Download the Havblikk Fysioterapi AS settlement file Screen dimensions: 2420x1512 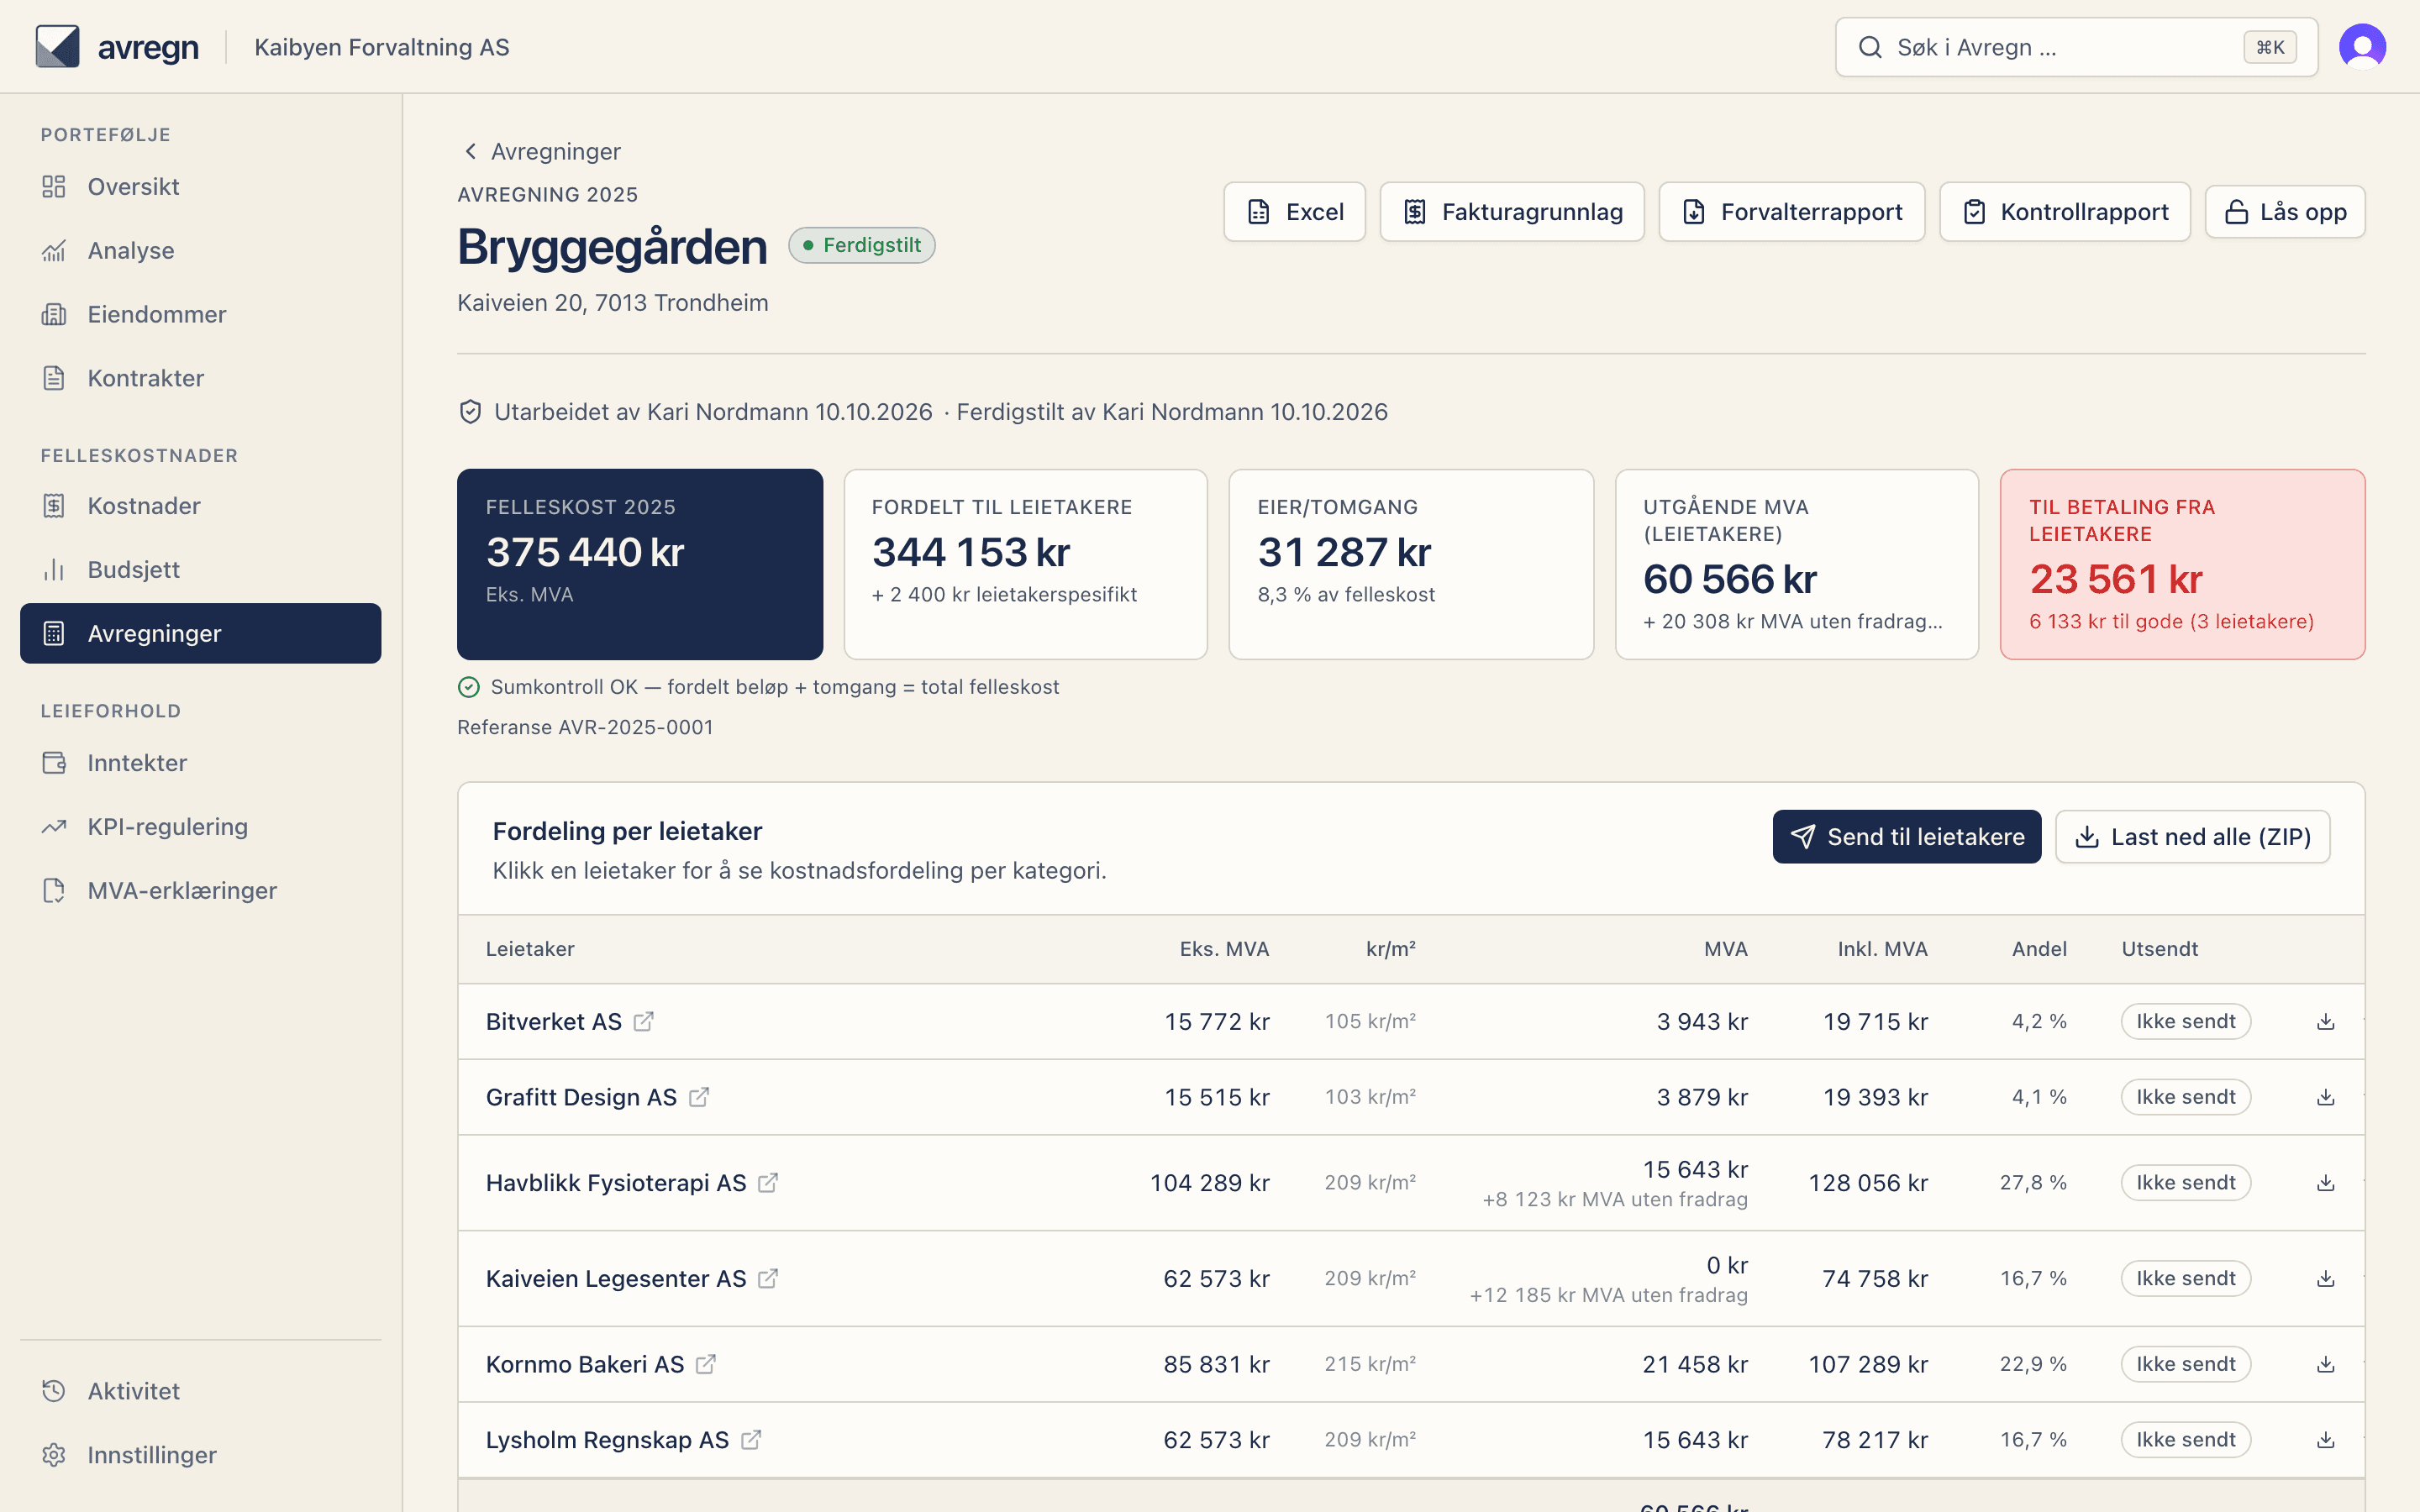pyautogui.click(x=2326, y=1183)
